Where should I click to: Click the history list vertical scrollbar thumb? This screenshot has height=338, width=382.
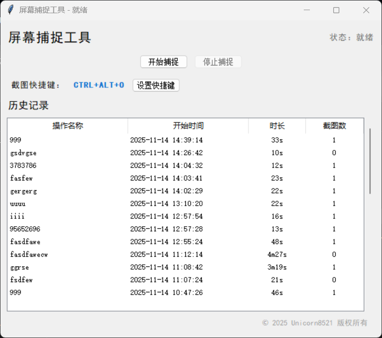pyautogui.click(x=370, y=161)
